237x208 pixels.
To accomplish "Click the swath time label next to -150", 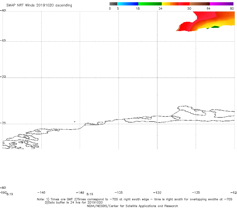I will click(x=10, y=194).
